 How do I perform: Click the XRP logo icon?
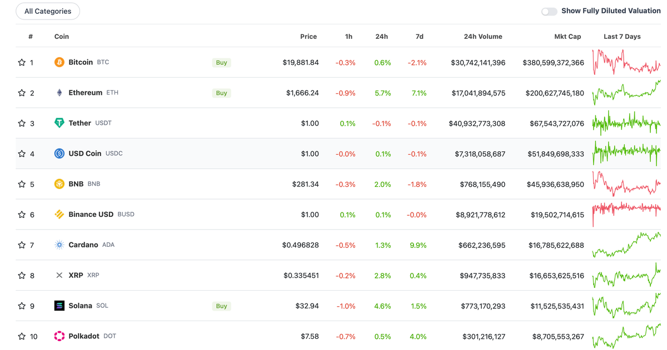[59, 275]
